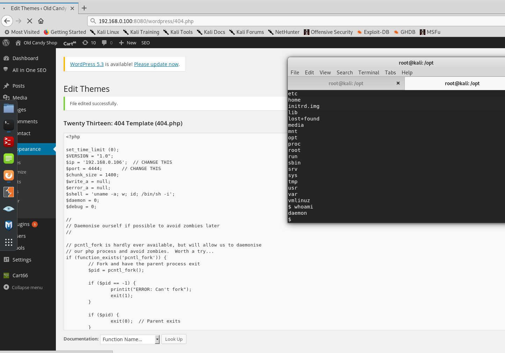This screenshot has width=505, height=353.
Task: Open MSFu bookmark
Action: pyautogui.click(x=430, y=32)
